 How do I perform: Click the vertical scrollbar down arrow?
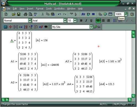click(x=133, y=96)
